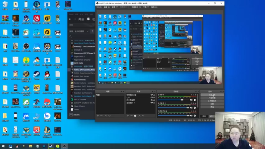Open the Recycle Bin desktop icon

pos(5,6)
